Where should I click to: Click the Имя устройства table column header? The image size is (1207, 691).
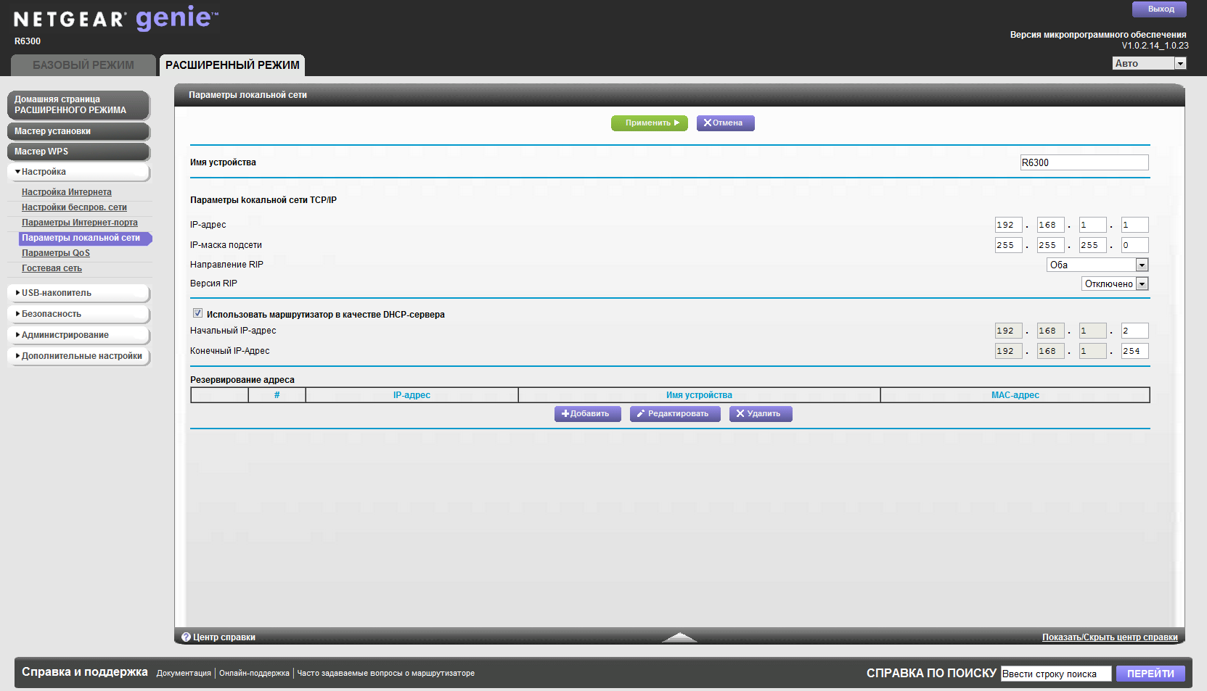click(699, 395)
